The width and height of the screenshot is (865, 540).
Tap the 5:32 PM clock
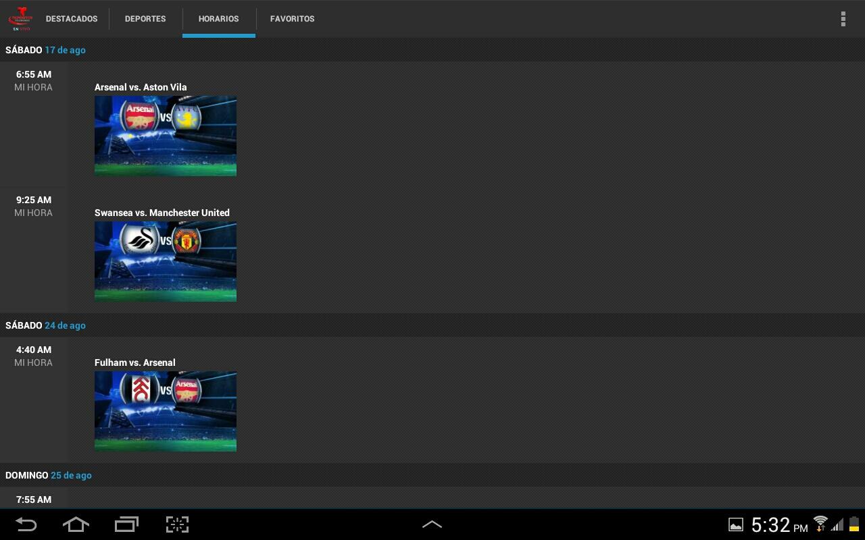(x=779, y=524)
